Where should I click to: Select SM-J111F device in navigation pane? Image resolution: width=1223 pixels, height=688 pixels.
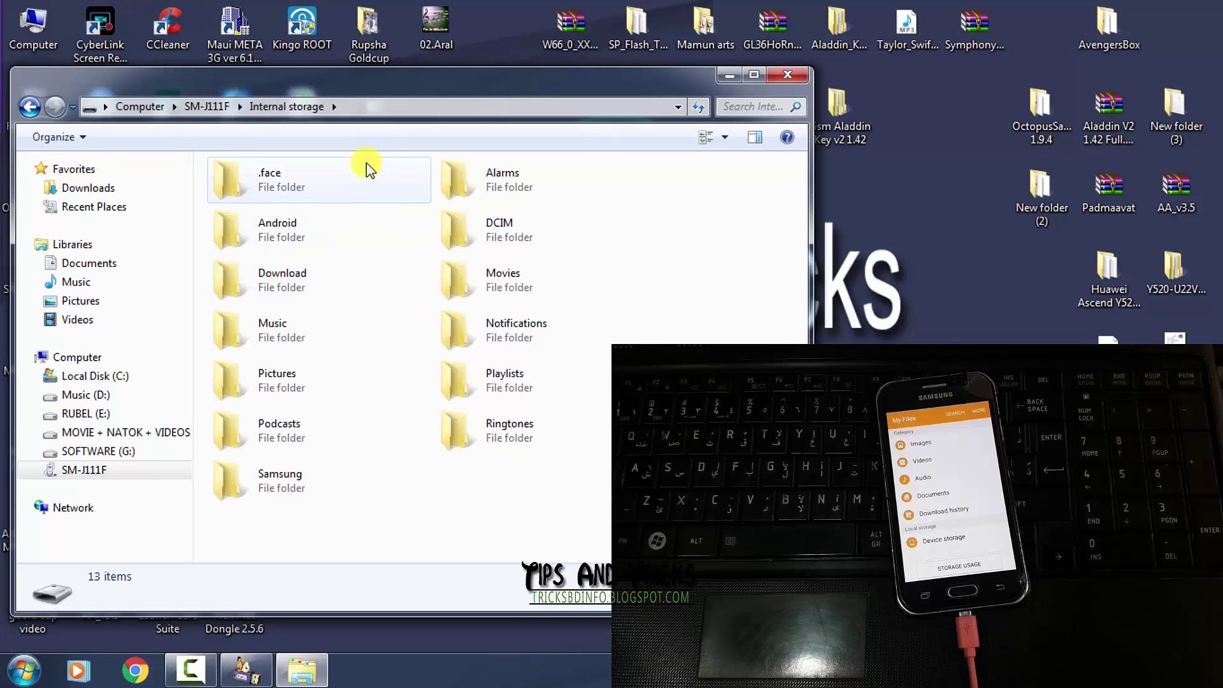tap(84, 469)
